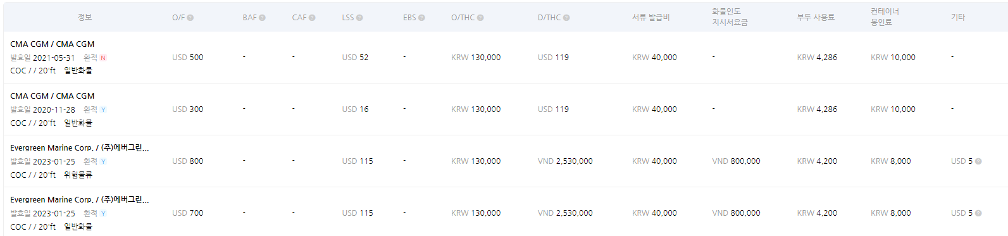Click the Evergreen Marine row with USD 700
1008x236 pixels.
pyautogui.click(x=506, y=212)
